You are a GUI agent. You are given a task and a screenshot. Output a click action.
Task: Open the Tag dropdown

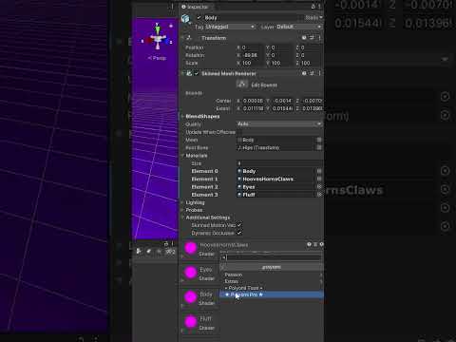pyautogui.click(x=230, y=27)
